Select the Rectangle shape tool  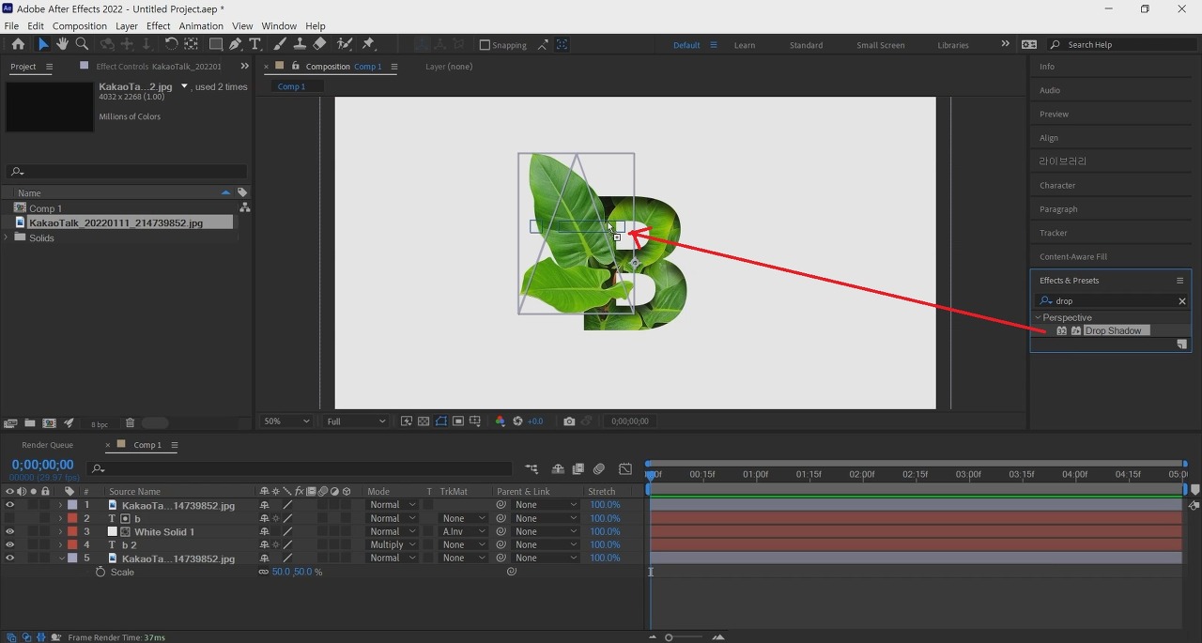point(216,44)
